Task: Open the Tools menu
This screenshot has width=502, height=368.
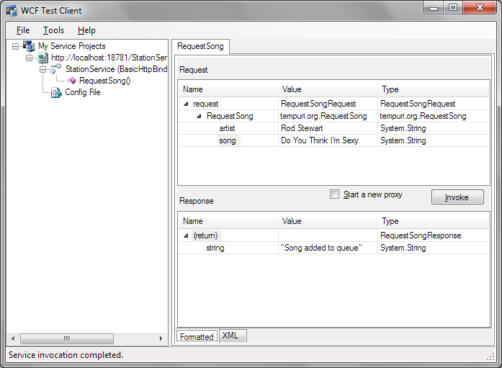Action: pyautogui.click(x=54, y=30)
